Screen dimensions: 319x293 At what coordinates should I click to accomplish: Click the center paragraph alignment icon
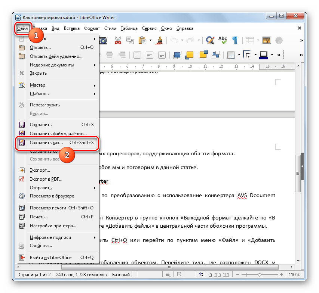(x=110, y=55)
